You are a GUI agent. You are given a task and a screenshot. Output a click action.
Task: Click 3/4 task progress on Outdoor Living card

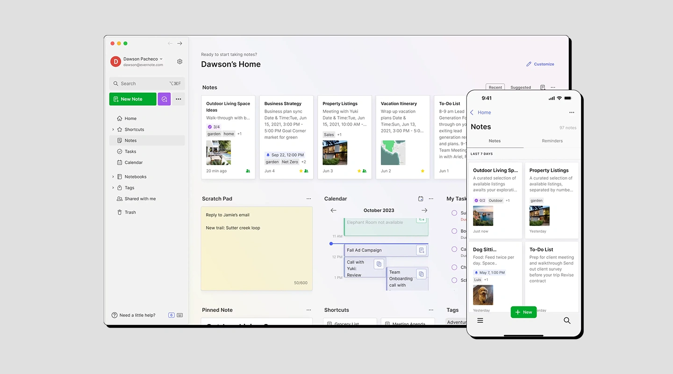pyautogui.click(x=214, y=127)
